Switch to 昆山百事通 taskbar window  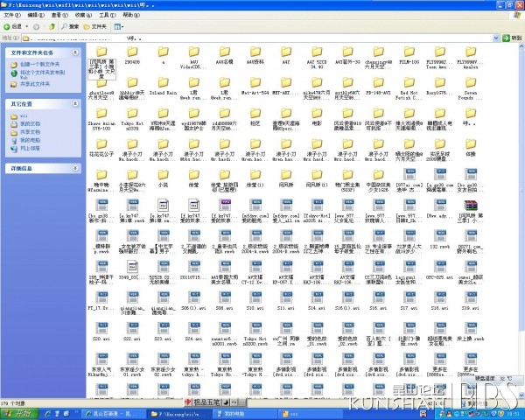click(x=113, y=414)
